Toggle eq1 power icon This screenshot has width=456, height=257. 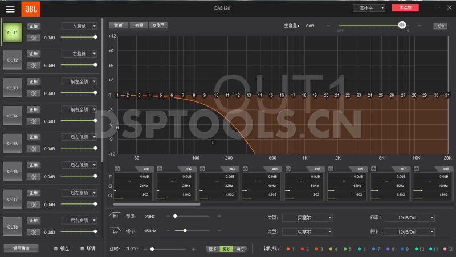coord(117,169)
